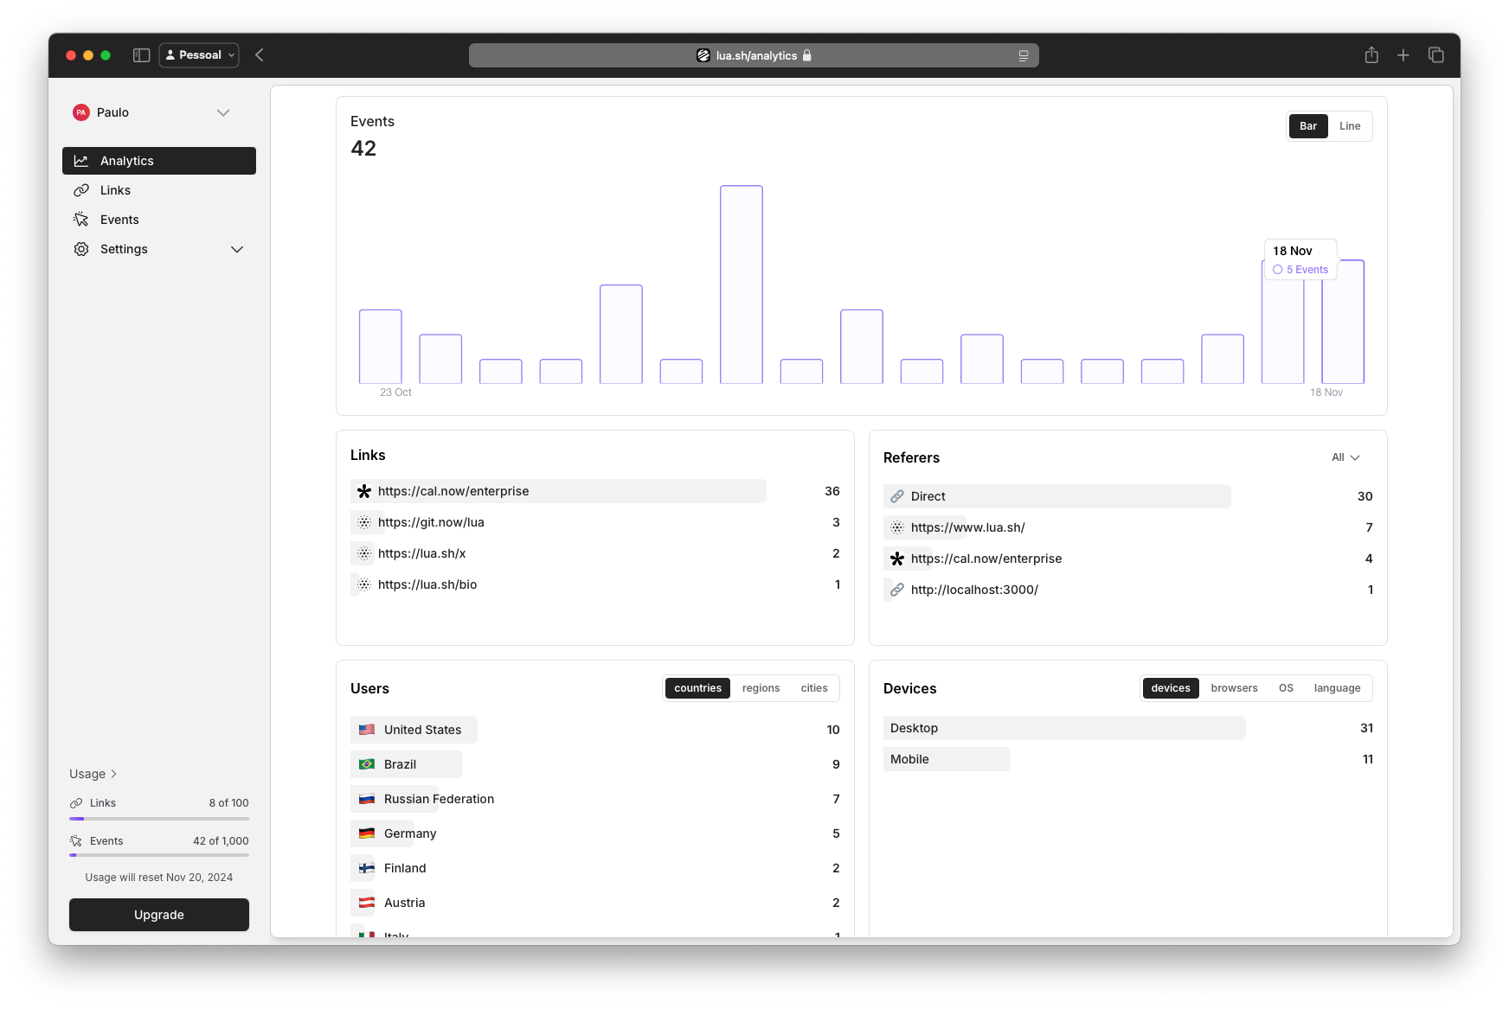
Task: Open Settings in the sidebar
Action: point(159,249)
